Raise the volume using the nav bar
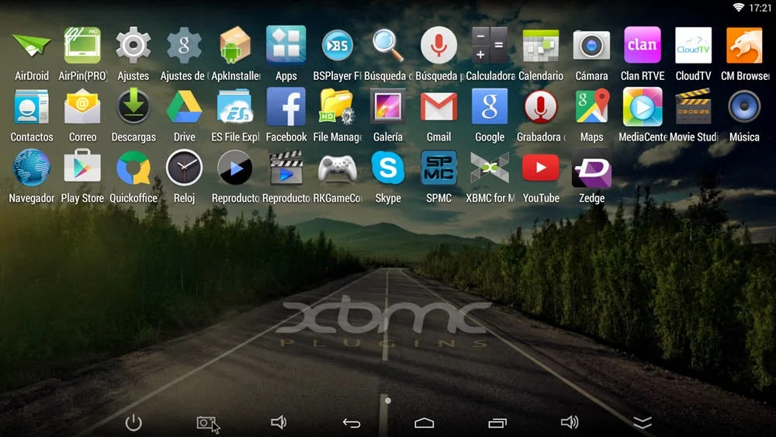 point(570,422)
